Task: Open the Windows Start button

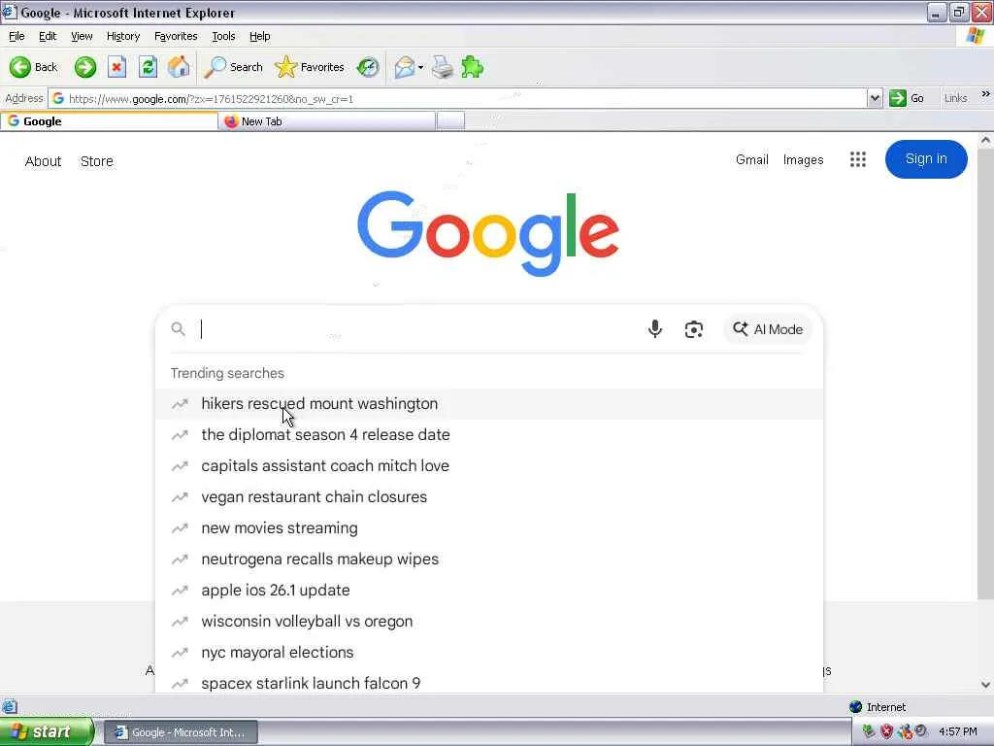Action: point(46,732)
